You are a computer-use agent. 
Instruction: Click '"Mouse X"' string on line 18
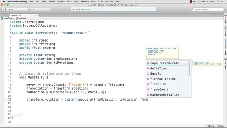tap(78, 85)
